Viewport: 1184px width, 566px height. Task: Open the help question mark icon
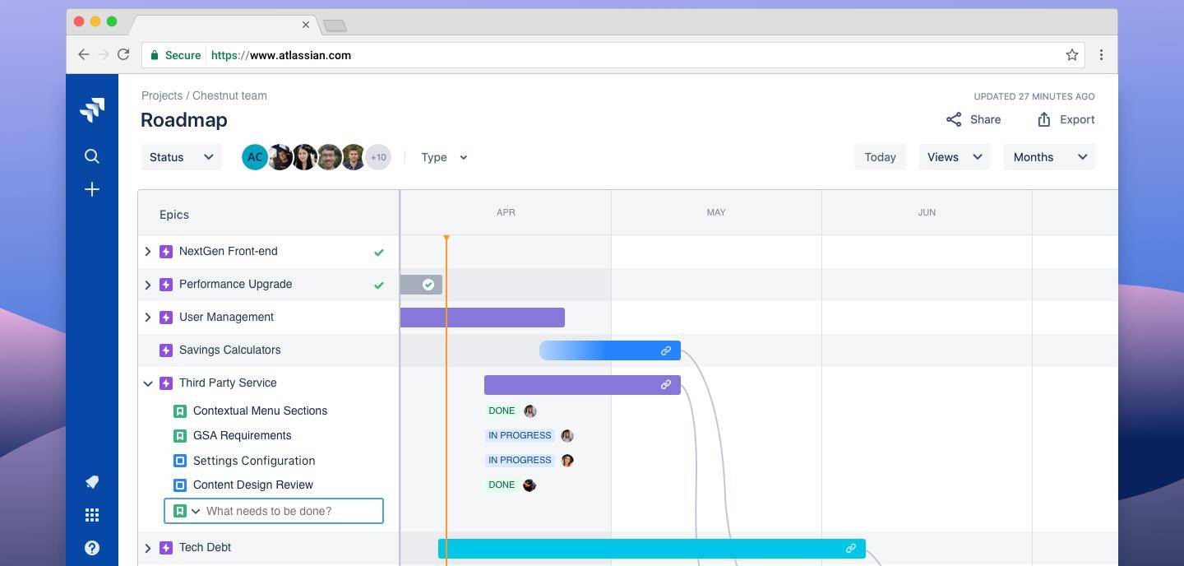coord(92,548)
